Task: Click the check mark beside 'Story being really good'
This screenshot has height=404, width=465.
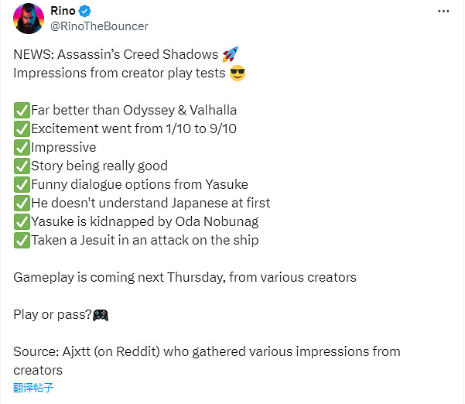Action: (x=22, y=166)
